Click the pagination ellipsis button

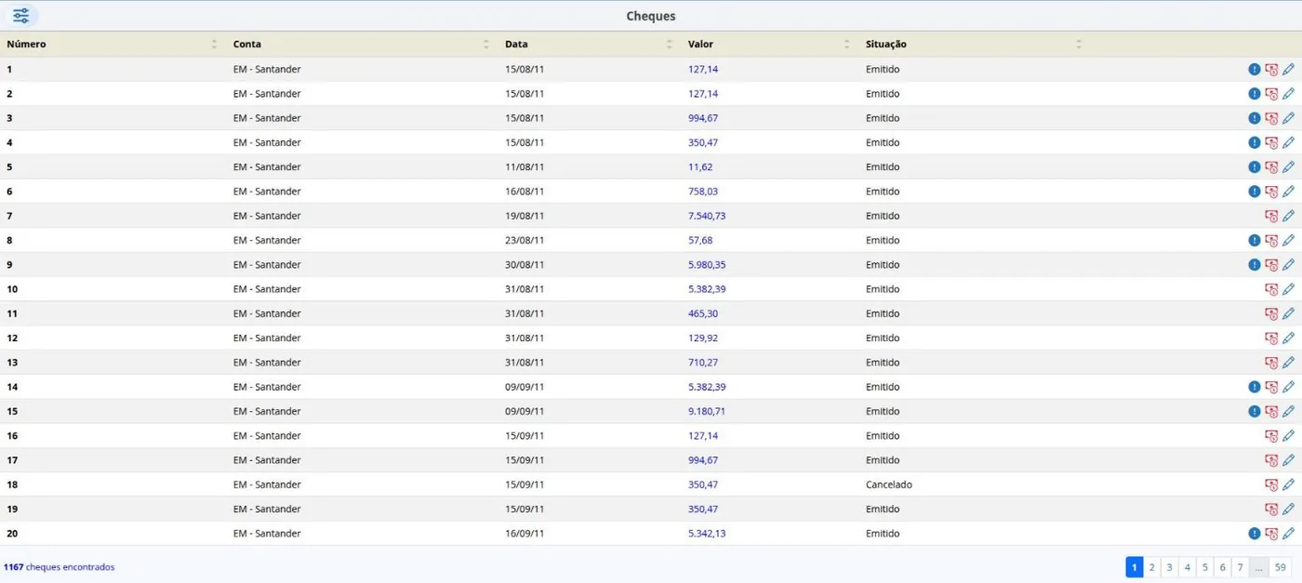tap(1258, 567)
